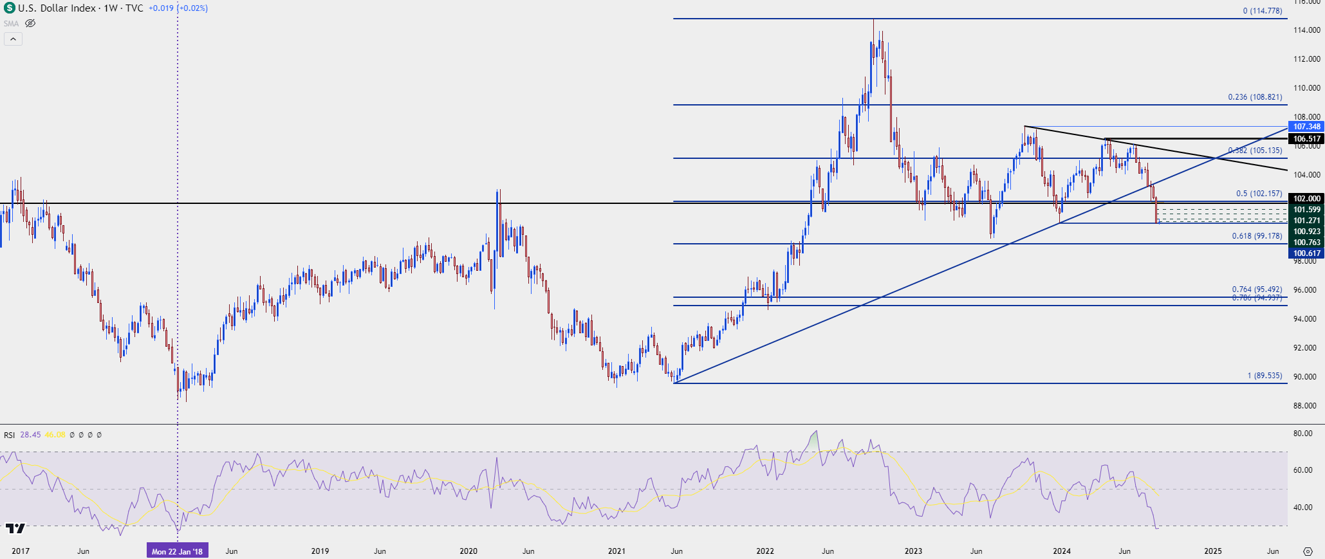Viewport: 1325px width, 559px height.
Task: Click the 80.00 RSI scale label
Action: pyautogui.click(x=1303, y=434)
